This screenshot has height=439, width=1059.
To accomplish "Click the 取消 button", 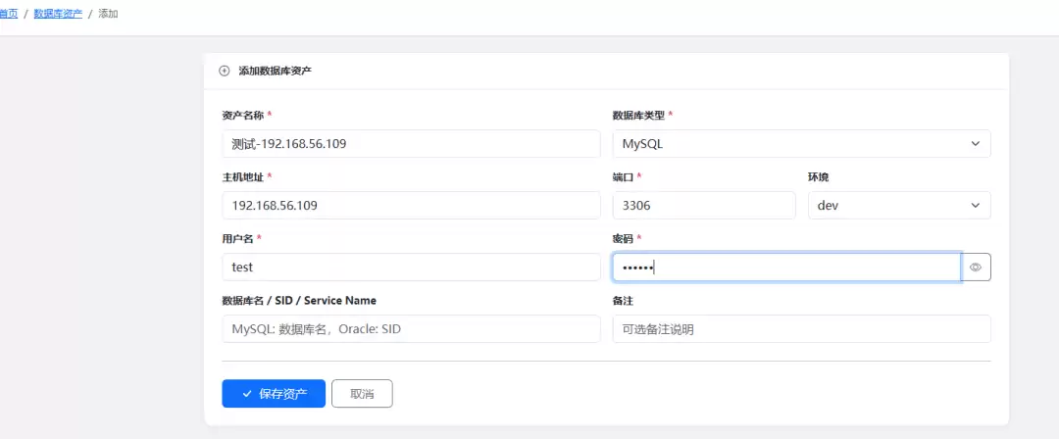I will tap(362, 394).
